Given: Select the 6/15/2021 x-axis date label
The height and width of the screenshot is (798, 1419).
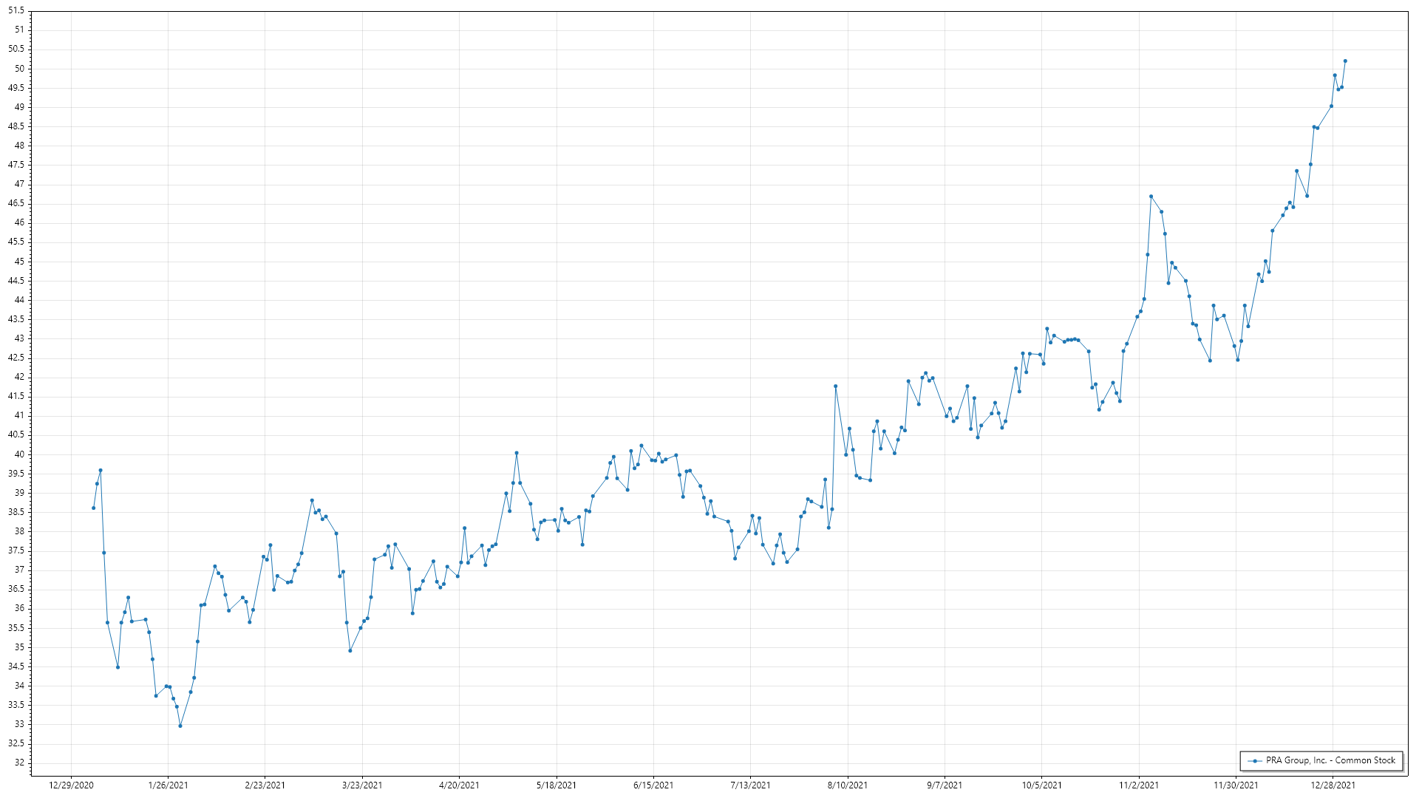Looking at the screenshot, I should tap(653, 785).
